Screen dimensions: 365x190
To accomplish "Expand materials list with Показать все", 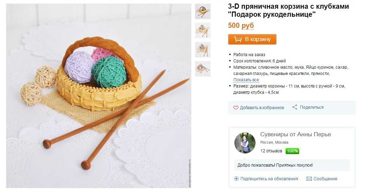I will point(246,80).
